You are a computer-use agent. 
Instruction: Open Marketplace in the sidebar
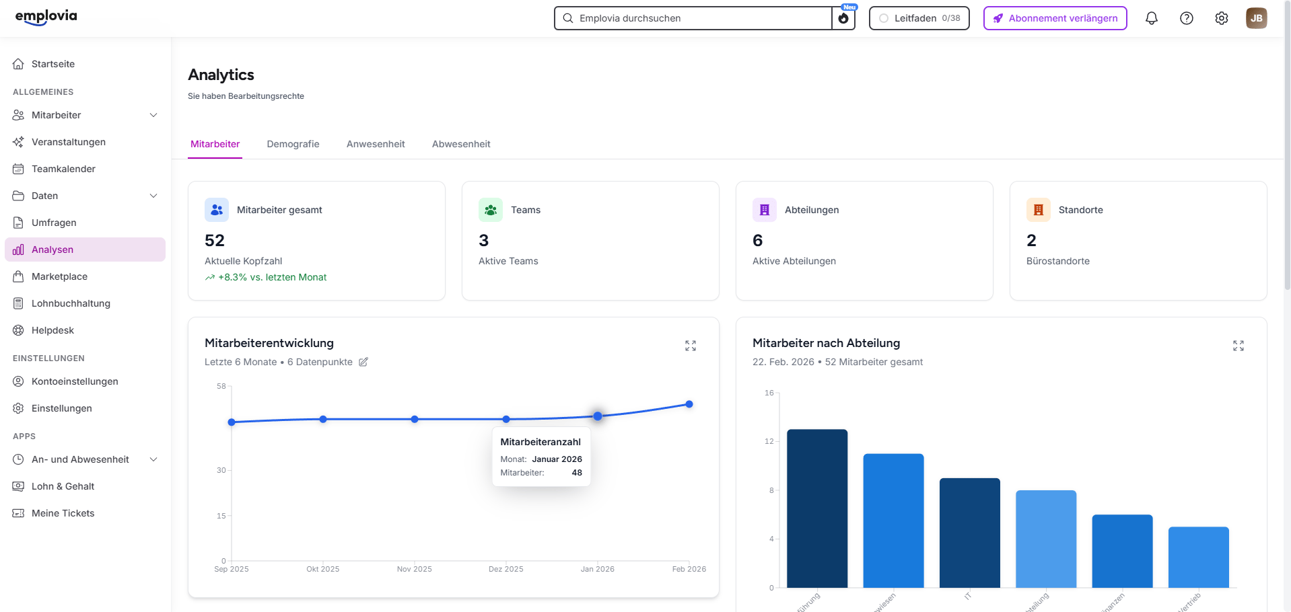point(85,276)
